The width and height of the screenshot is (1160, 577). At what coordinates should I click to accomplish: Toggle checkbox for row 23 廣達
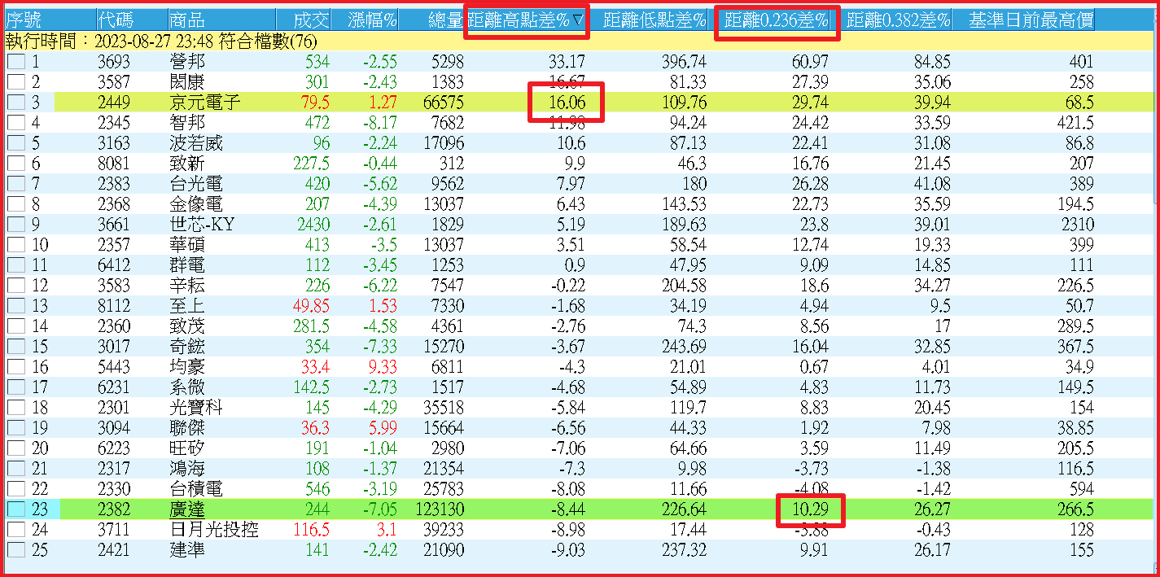pos(16,509)
